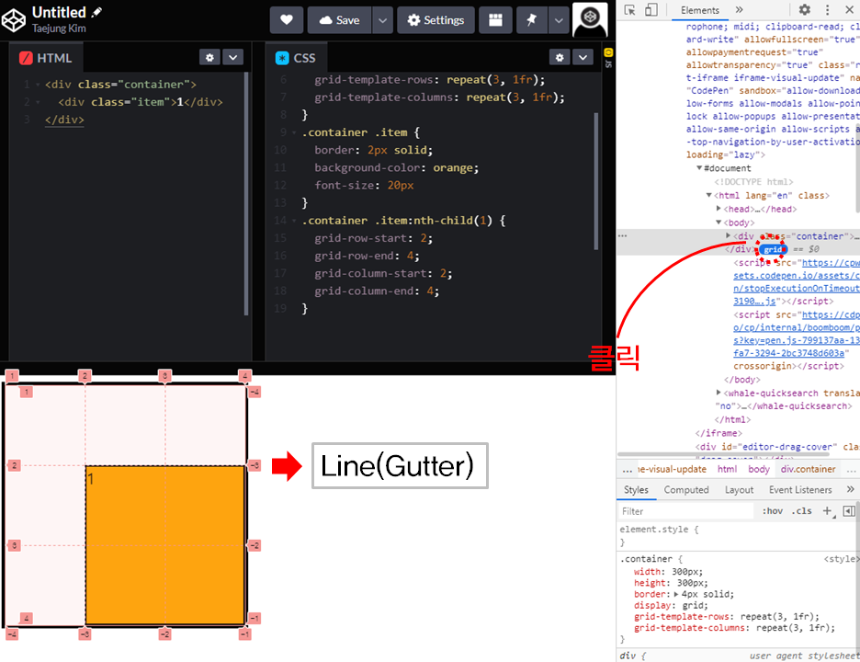Open the user avatar menu
The height and width of the screenshot is (662, 860).
point(590,19)
